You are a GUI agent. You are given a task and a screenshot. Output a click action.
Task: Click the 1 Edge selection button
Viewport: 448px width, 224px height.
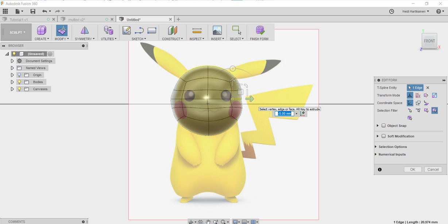(x=415, y=88)
